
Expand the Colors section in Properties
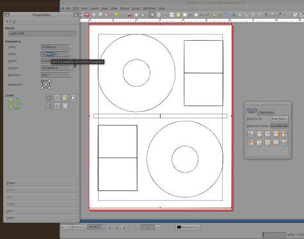tap(41, 218)
